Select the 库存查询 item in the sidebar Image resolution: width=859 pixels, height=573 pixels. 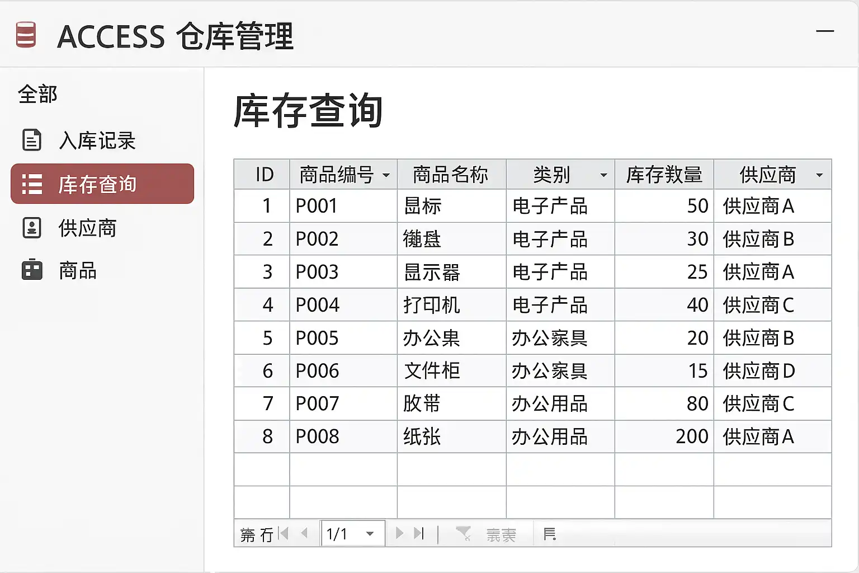click(102, 184)
